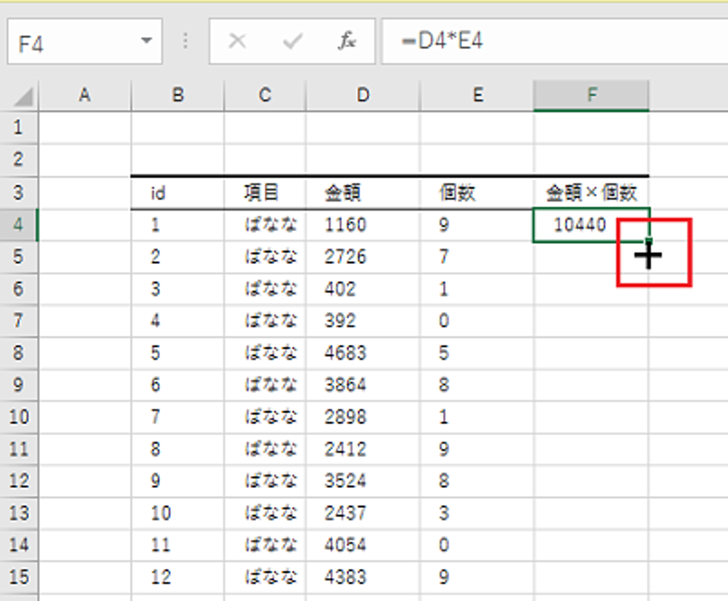The height and width of the screenshot is (601, 728).
Task: Select row 15 header
Action: tap(19, 578)
